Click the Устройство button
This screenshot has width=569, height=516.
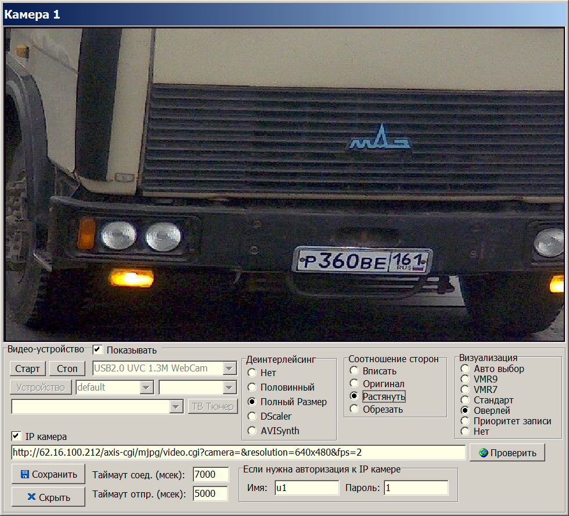click(x=41, y=387)
